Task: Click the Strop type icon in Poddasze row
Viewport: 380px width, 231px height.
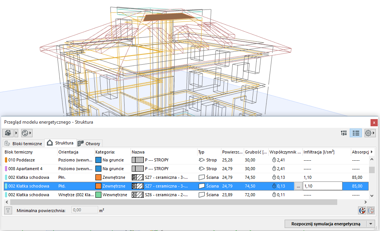Action: click(x=201, y=160)
